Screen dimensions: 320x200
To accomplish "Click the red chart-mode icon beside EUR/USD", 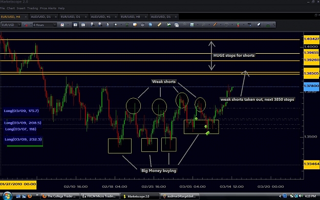I will [26, 25].
